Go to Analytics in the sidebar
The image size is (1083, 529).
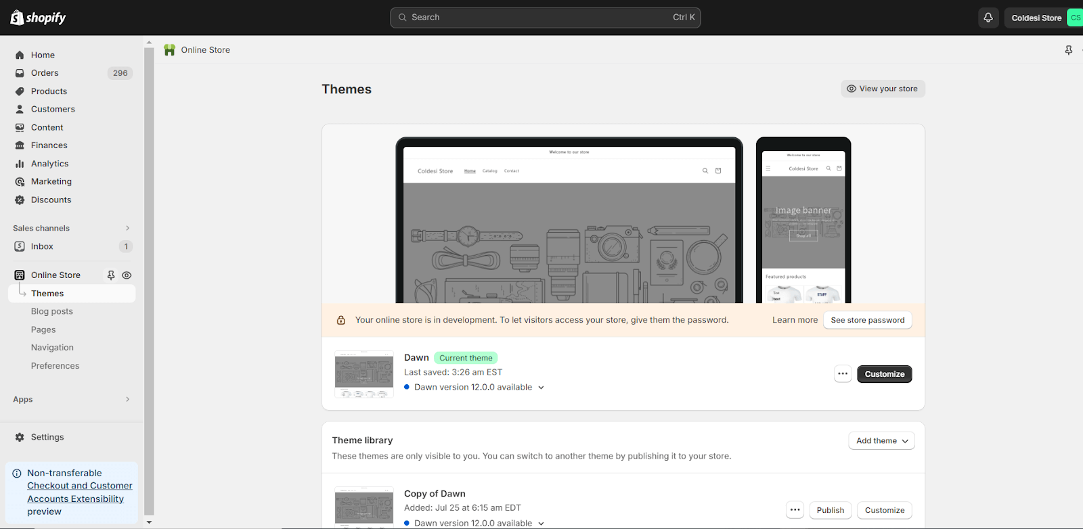[49, 164]
